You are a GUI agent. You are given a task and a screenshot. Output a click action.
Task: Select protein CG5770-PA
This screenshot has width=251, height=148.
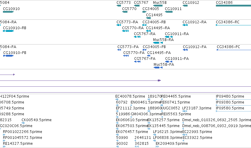126,56
